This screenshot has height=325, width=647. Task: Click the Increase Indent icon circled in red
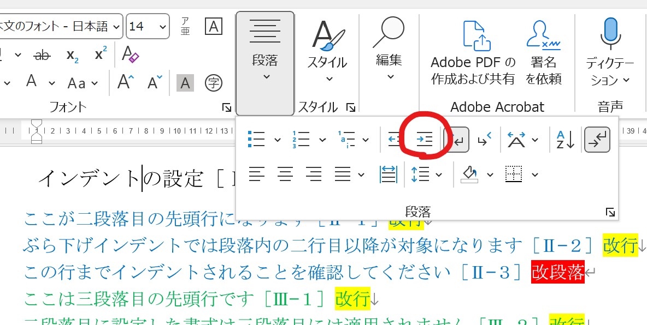[424, 140]
